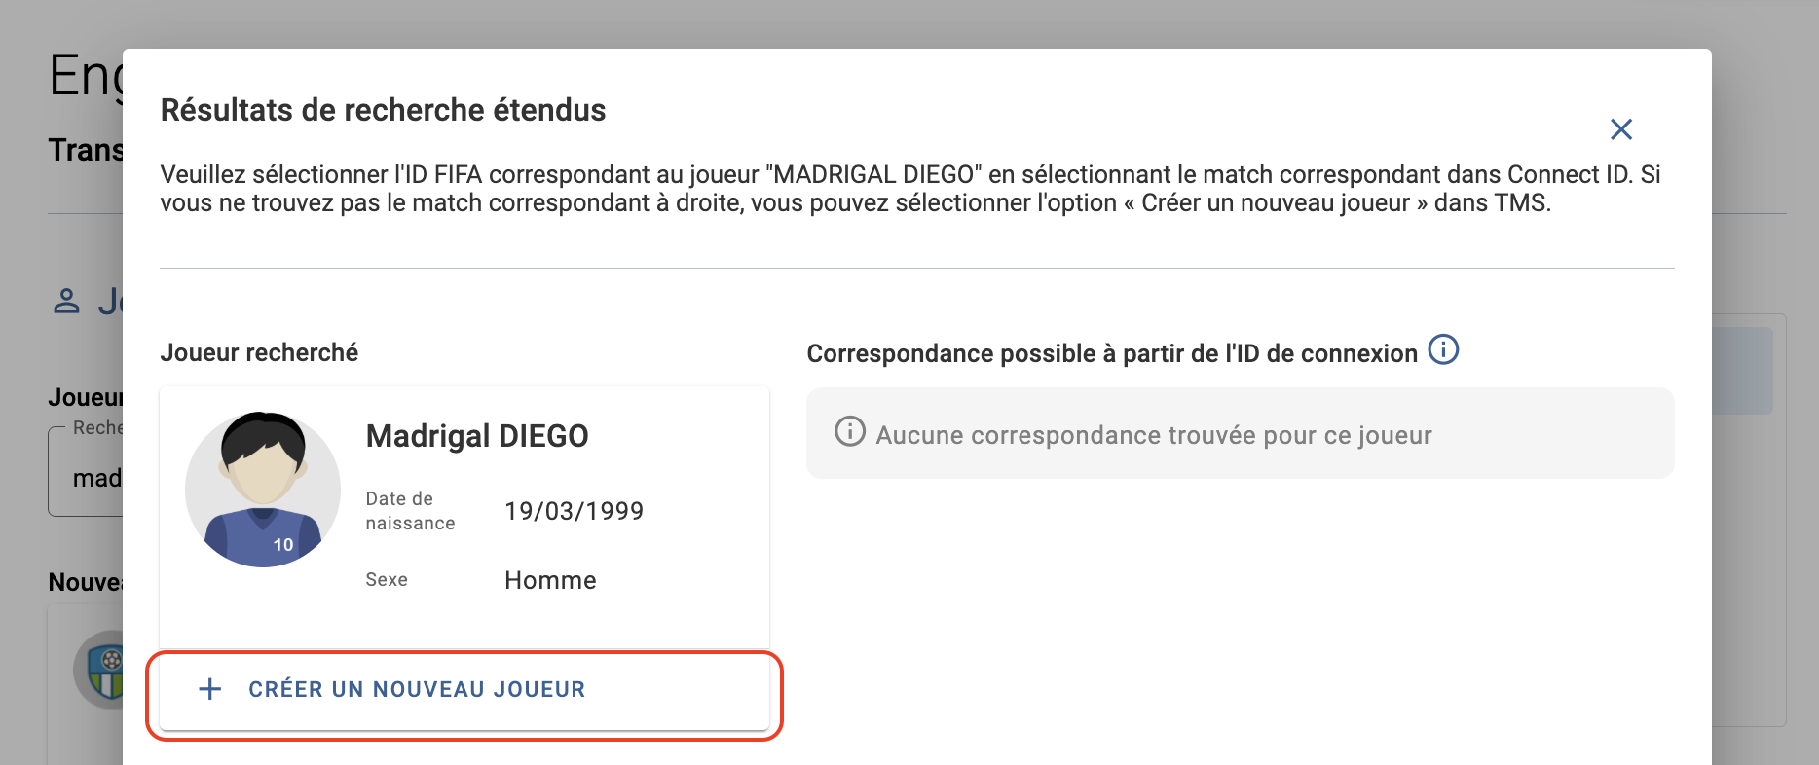
Task: Click the Madrigal DIEGO player name
Action: tap(477, 436)
